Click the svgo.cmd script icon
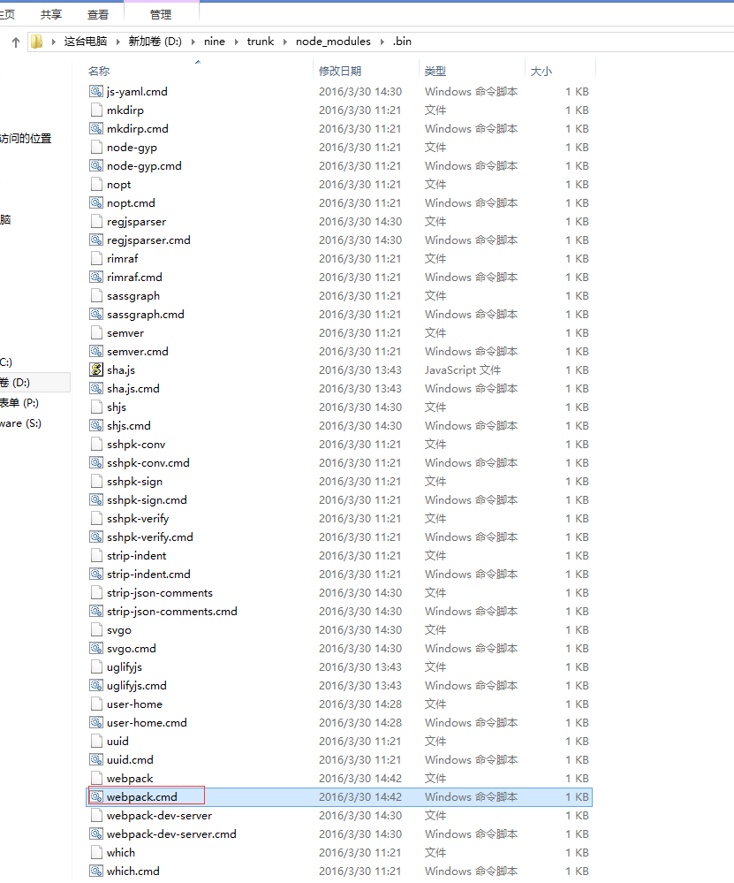This screenshot has height=883, width=734. pyautogui.click(x=96, y=649)
